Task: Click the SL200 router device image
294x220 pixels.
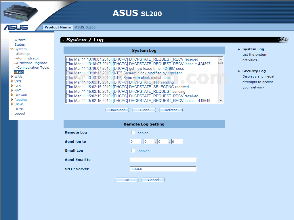Action: click(x=20, y=13)
